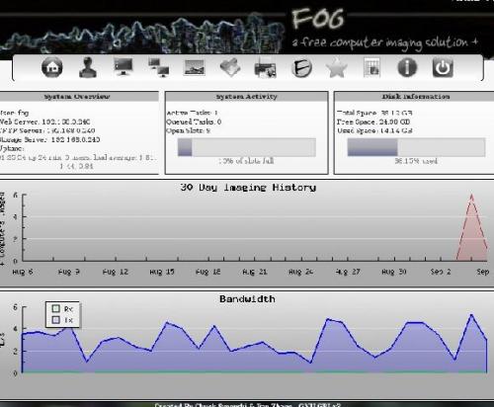Open the Printer Management icon
This screenshot has width=494, height=407.
coord(265,67)
